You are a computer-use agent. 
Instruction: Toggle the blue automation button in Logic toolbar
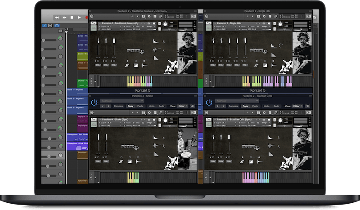click(x=45, y=26)
